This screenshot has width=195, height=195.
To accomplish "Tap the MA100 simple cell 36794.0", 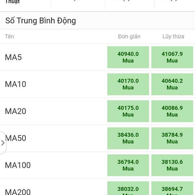I will click(128, 165).
